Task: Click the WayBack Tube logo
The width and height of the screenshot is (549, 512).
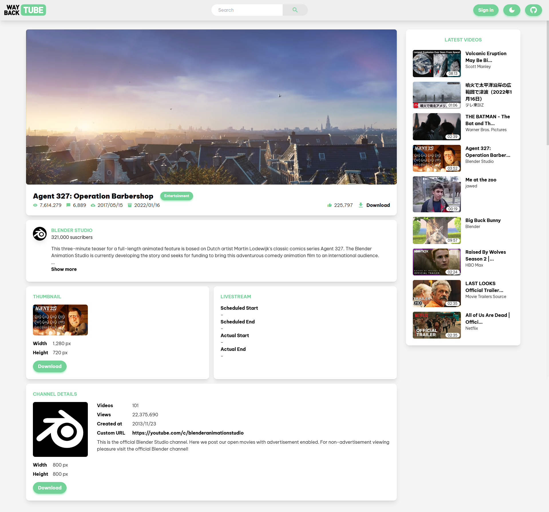Action: [25, 10]
